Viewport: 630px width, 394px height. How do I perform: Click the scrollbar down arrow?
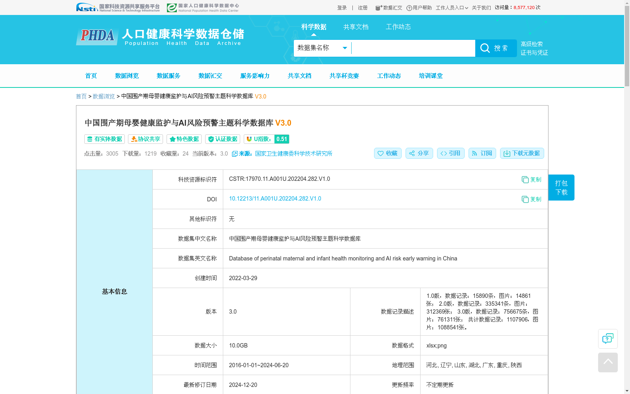click(627, 391)
